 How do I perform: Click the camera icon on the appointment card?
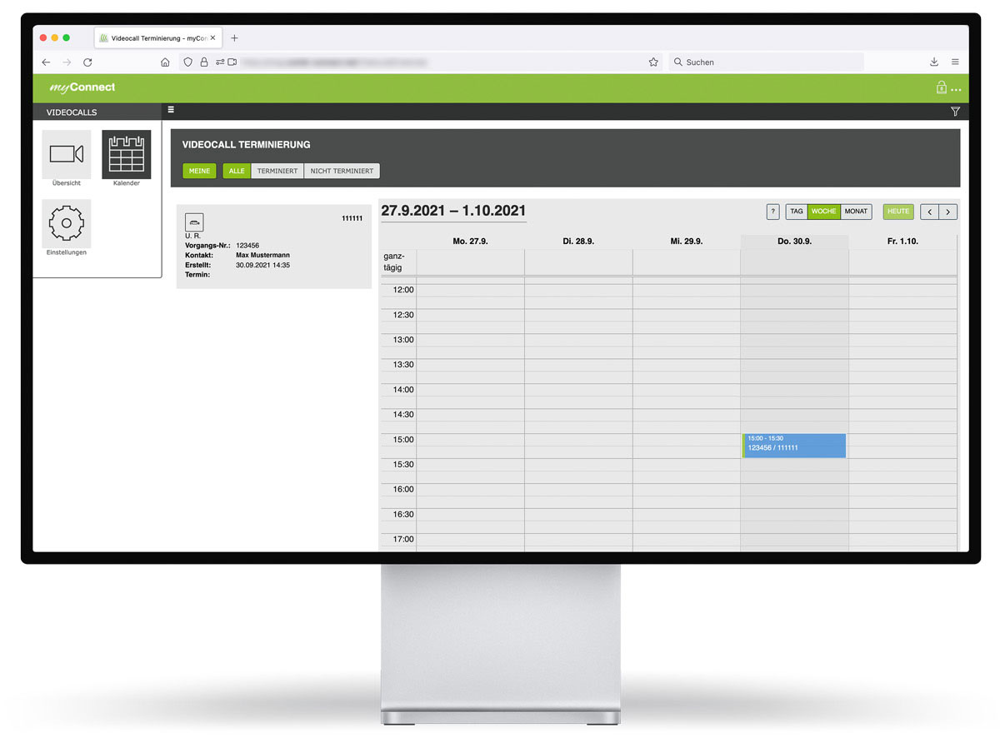(194, 222)
